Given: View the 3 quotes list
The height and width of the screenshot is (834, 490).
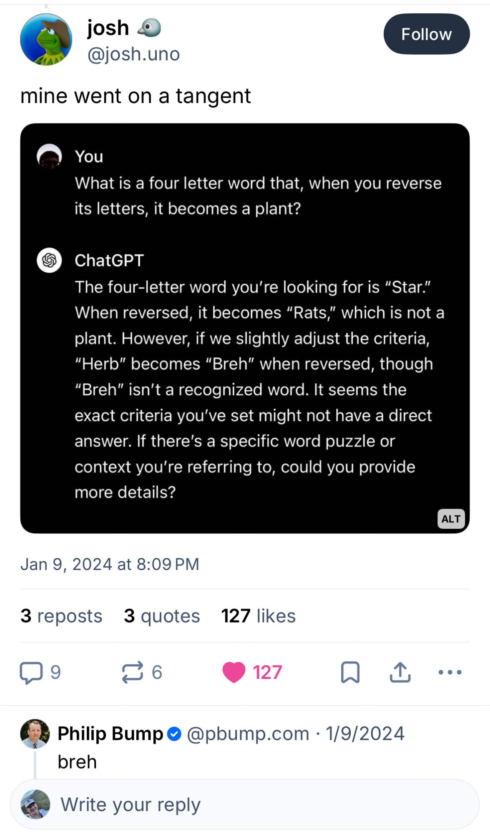Looking at the screenshot, I should pos(162,616).
